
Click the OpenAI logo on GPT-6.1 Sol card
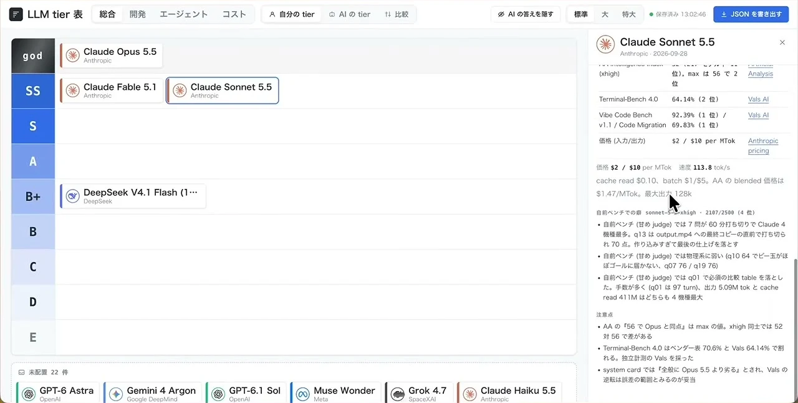pos(218,394)
